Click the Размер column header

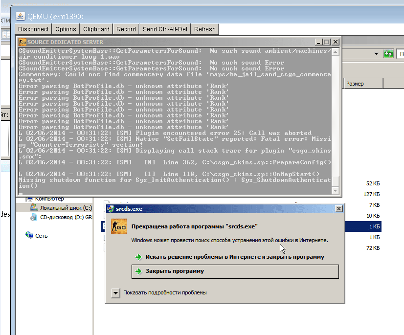363,84
